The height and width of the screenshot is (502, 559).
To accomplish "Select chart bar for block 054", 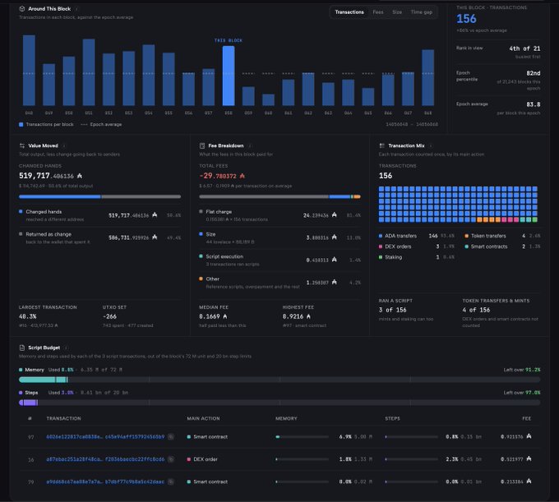I will tap(149, 75).
